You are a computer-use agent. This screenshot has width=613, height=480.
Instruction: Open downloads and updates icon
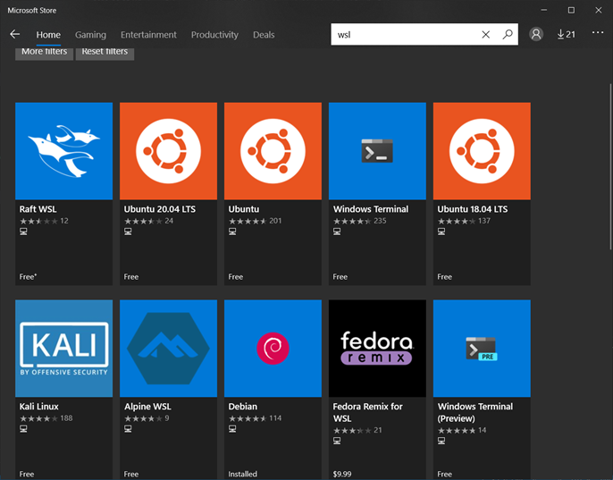click(x=566, y=35)
